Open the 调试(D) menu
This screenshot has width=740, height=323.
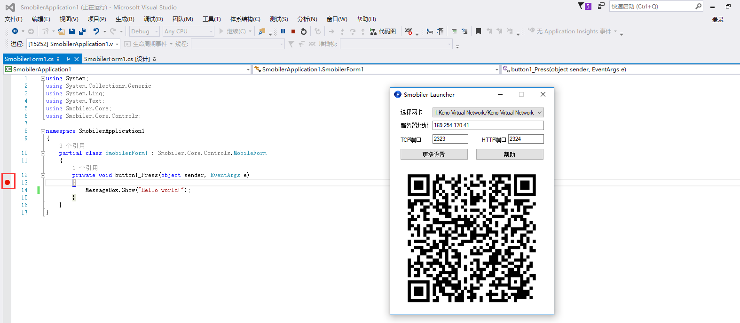coord(153,19)
